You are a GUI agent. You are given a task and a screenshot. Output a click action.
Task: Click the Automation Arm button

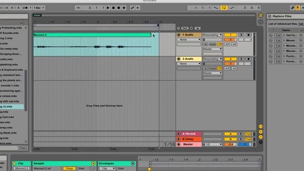pos(133,8)
